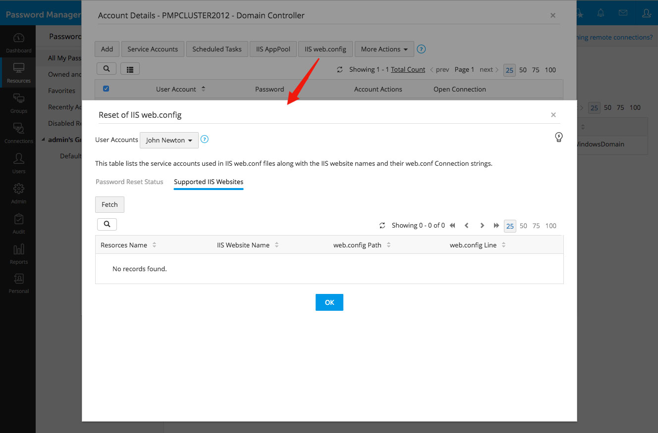Open the user profile icon in top bar
Image resolution: width=658 pixels, height=433 pixels.
646,13
